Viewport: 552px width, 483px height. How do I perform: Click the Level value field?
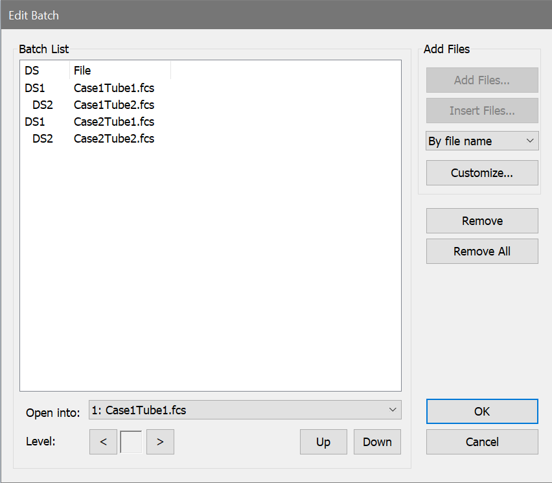click(x=131, y=442)
